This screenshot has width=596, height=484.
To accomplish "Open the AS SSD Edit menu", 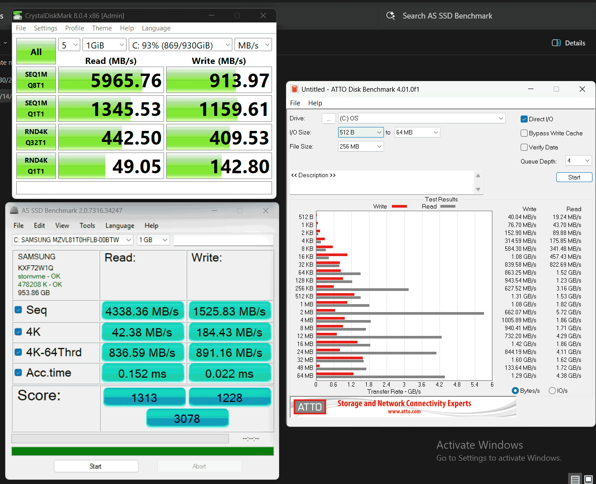I will (x=39, y=225).
